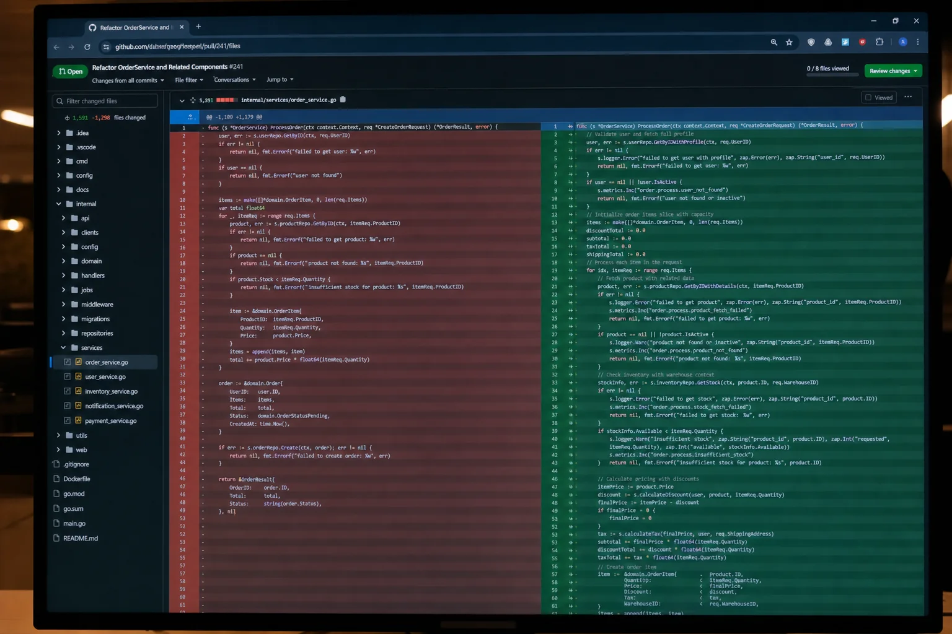Image resolution: width=952 pixels, height=634 pixels.
Task: Click the github.com address bar URL
Action: (178, 47)
